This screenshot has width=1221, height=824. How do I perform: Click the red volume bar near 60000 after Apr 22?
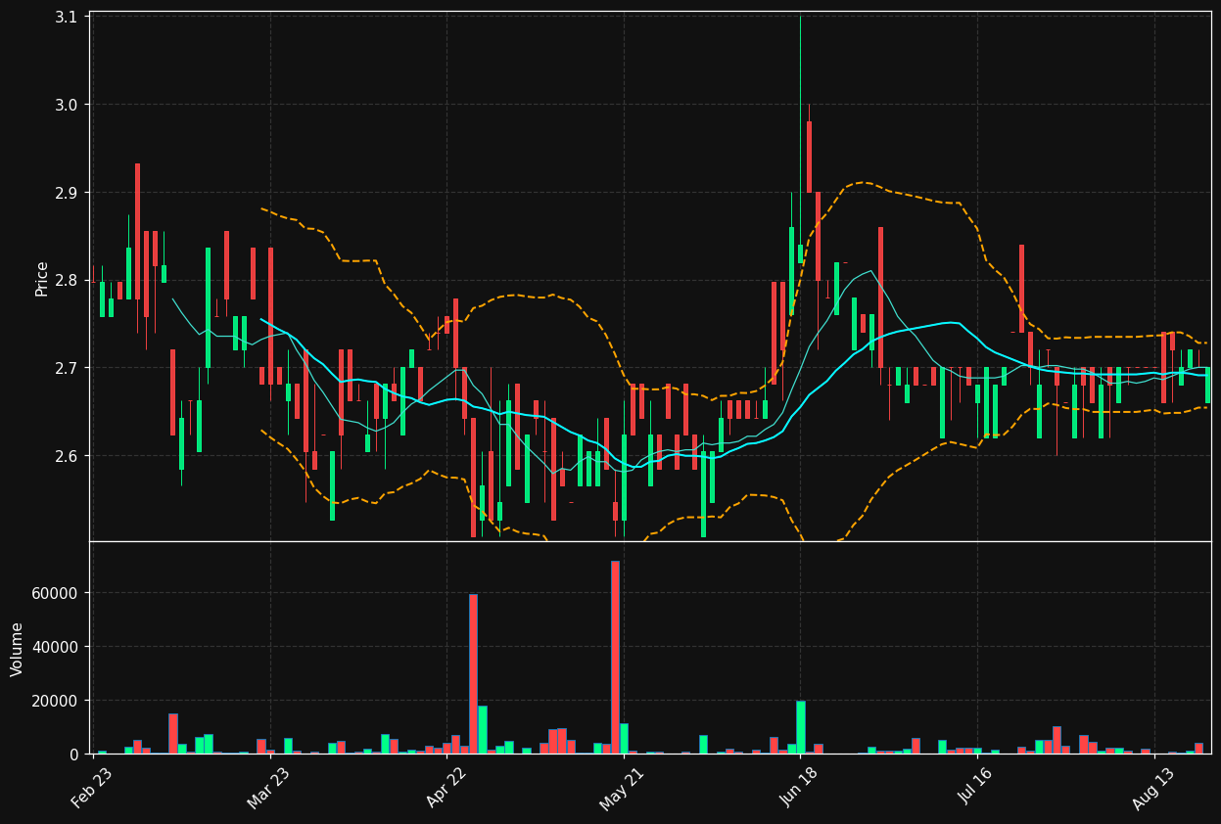pos(473,673)
